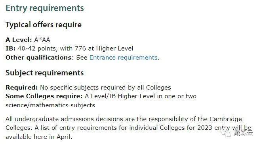The image size is (261, 144).
Task: Select the Entry requirements heading
Action: [x=45, y=8]
